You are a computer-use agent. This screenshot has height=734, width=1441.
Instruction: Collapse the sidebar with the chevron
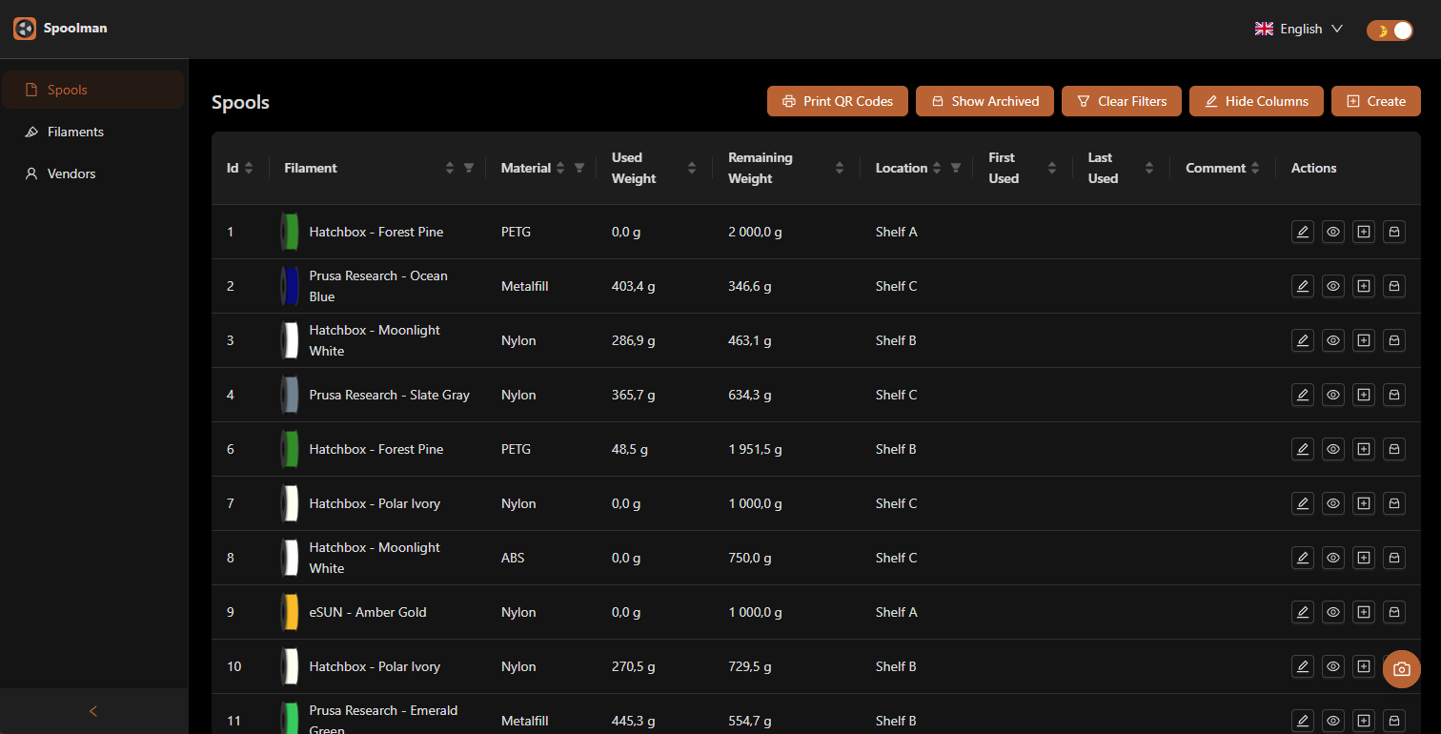pyautogui.click(x=92, y=710)
